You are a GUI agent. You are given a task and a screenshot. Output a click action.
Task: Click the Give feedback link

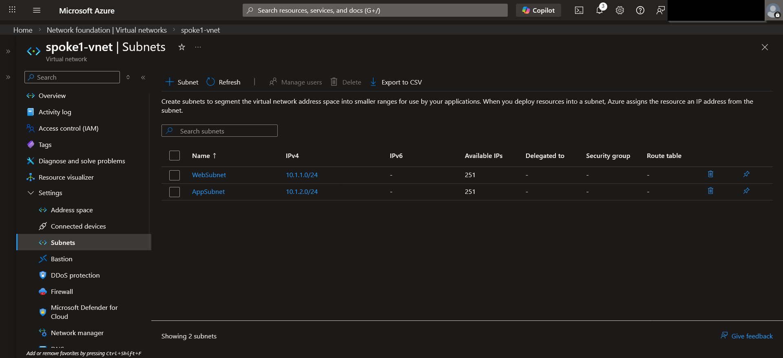(x=747, y=336)
